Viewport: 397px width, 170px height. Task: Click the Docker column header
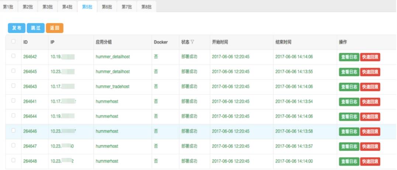(161, 42)
